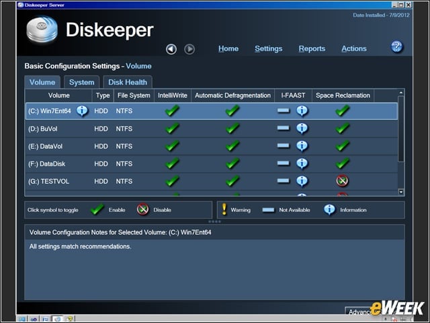430x323 pixels.
Task: Open the Actions menu link
Action: tap(354, 48)
